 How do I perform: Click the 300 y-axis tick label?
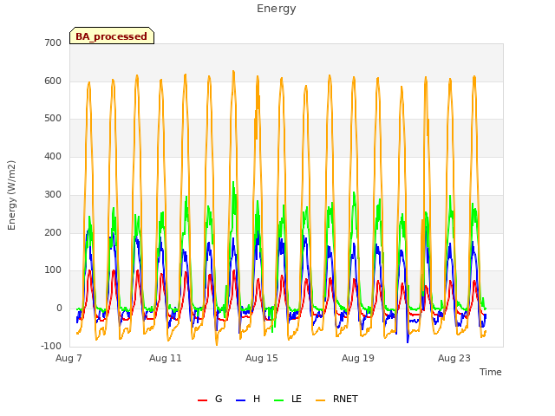point(53,194)
